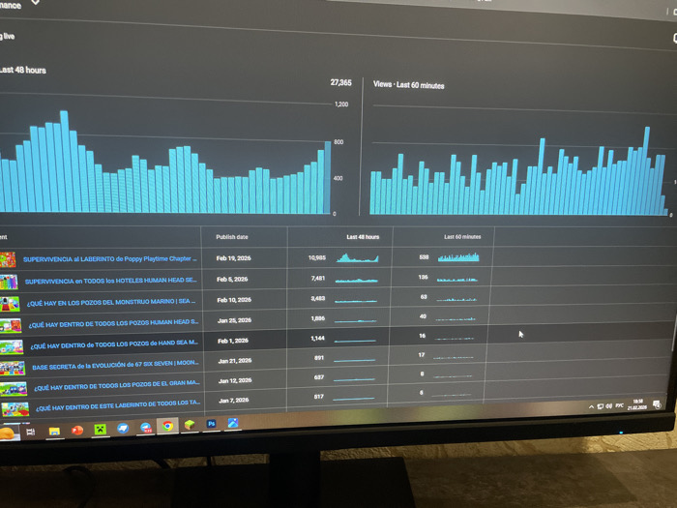Open Google Chrome in the taskbar
The image size is (677, 508).
[x=167, y=427]
